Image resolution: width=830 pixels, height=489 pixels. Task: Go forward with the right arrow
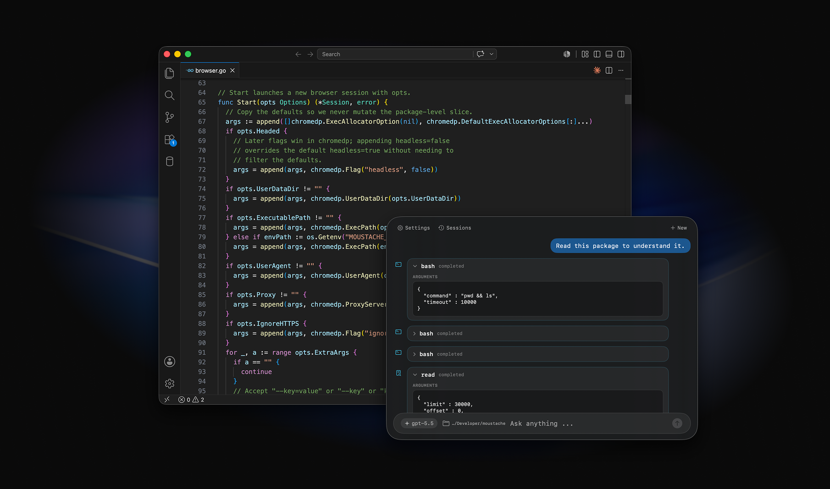pyautogui.click(x=310, y=54)
